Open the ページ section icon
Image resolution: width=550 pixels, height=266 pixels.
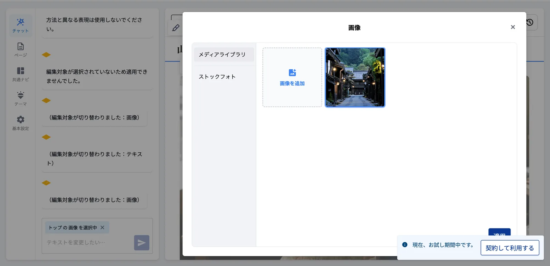(21, 50)
